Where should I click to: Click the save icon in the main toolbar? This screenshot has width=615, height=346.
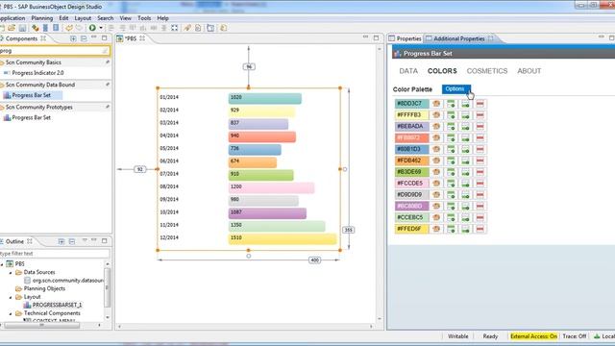coord(22,28)
